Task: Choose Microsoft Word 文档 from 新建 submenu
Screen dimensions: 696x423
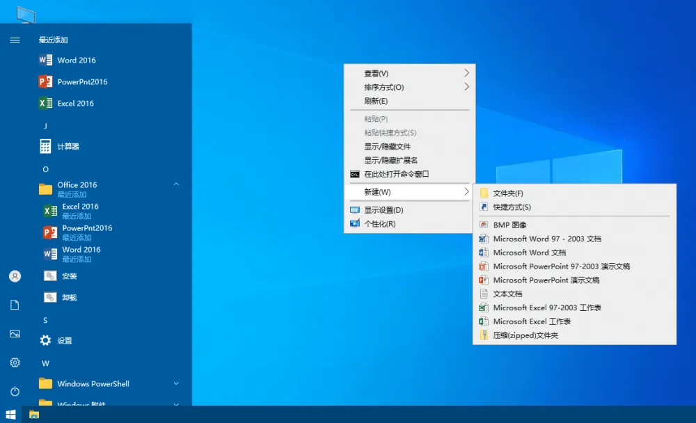Action: click(530, 253)
